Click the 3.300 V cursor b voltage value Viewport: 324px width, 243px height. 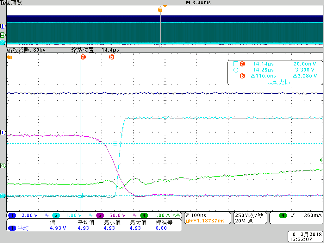(x=305, y=70)
